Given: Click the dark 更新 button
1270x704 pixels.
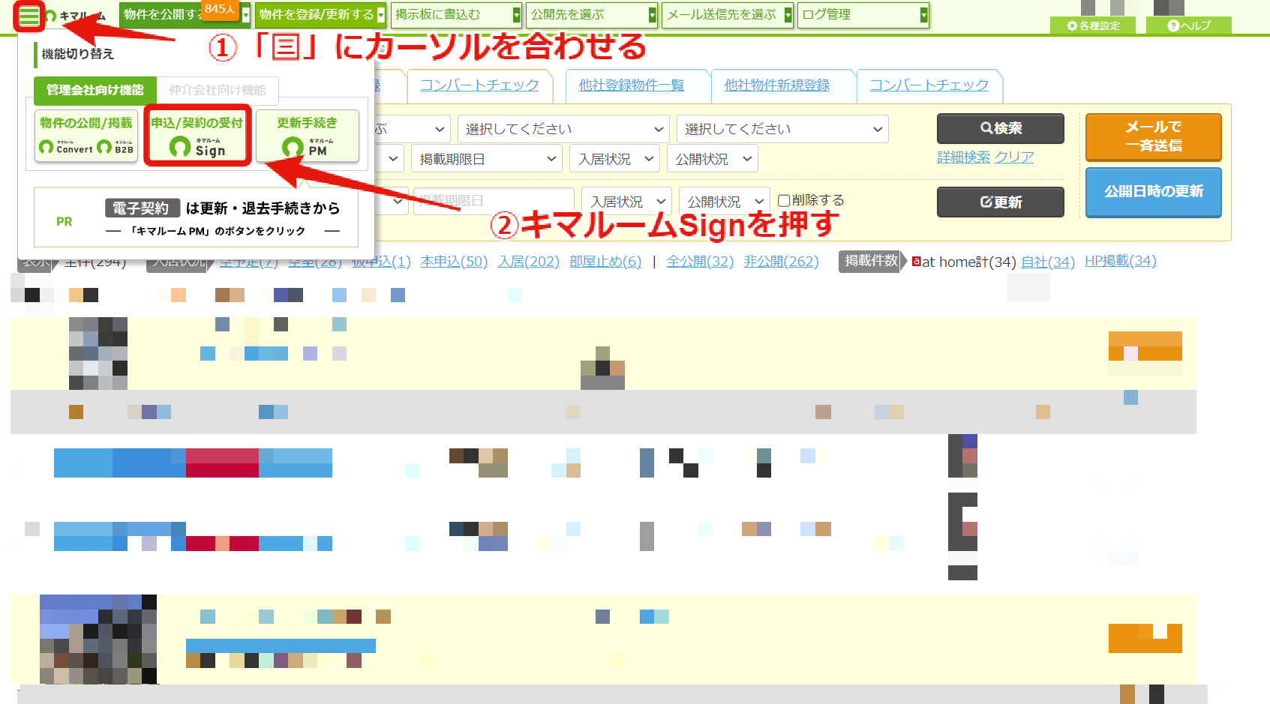Looking at the screenshot, I should pos(1001,202).
